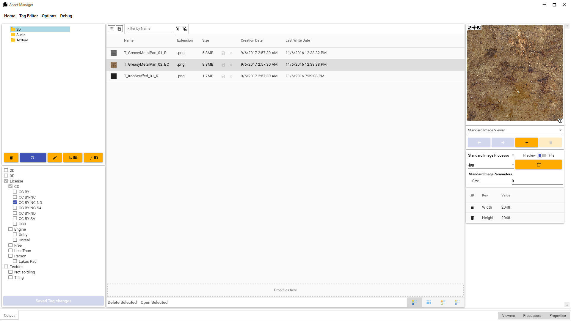This screenshot has height=321, width=571.
Task: Go to previous viewer with left arrow
Action: tap(479, 143)
